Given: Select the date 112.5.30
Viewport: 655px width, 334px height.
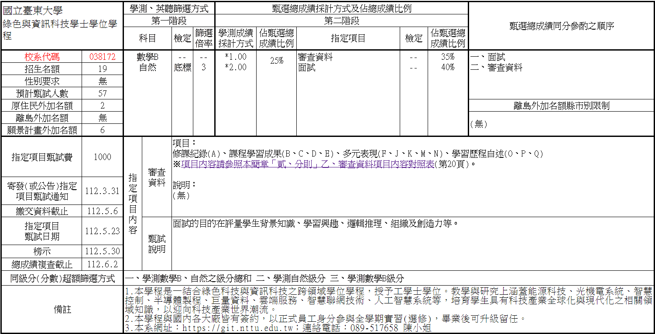Looking at the screenshot, I should 103,251.
